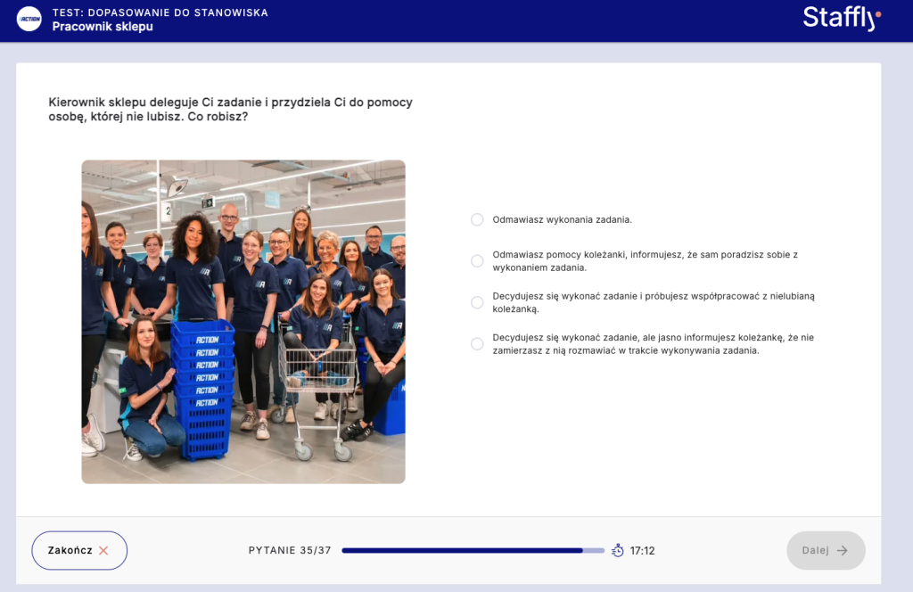913x592 pixels.
Task: Click the arrow icon in the Dalej button
Action: pyautogui.click(x=842, y=551)
